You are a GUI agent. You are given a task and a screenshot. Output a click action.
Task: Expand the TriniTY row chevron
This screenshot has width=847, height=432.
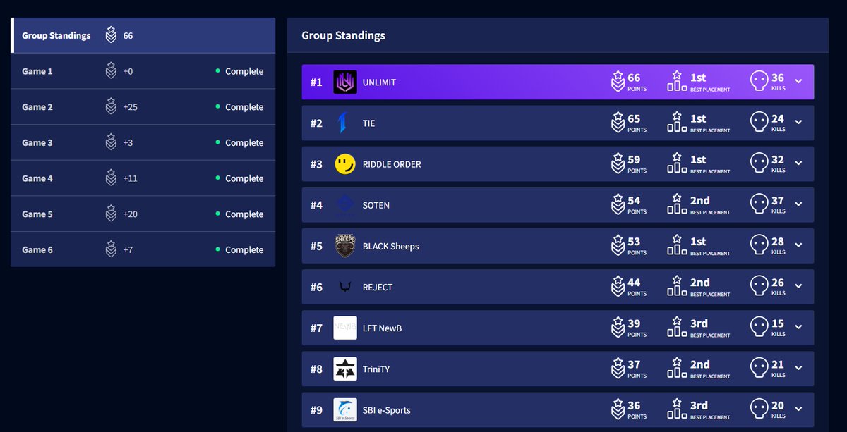798,368
